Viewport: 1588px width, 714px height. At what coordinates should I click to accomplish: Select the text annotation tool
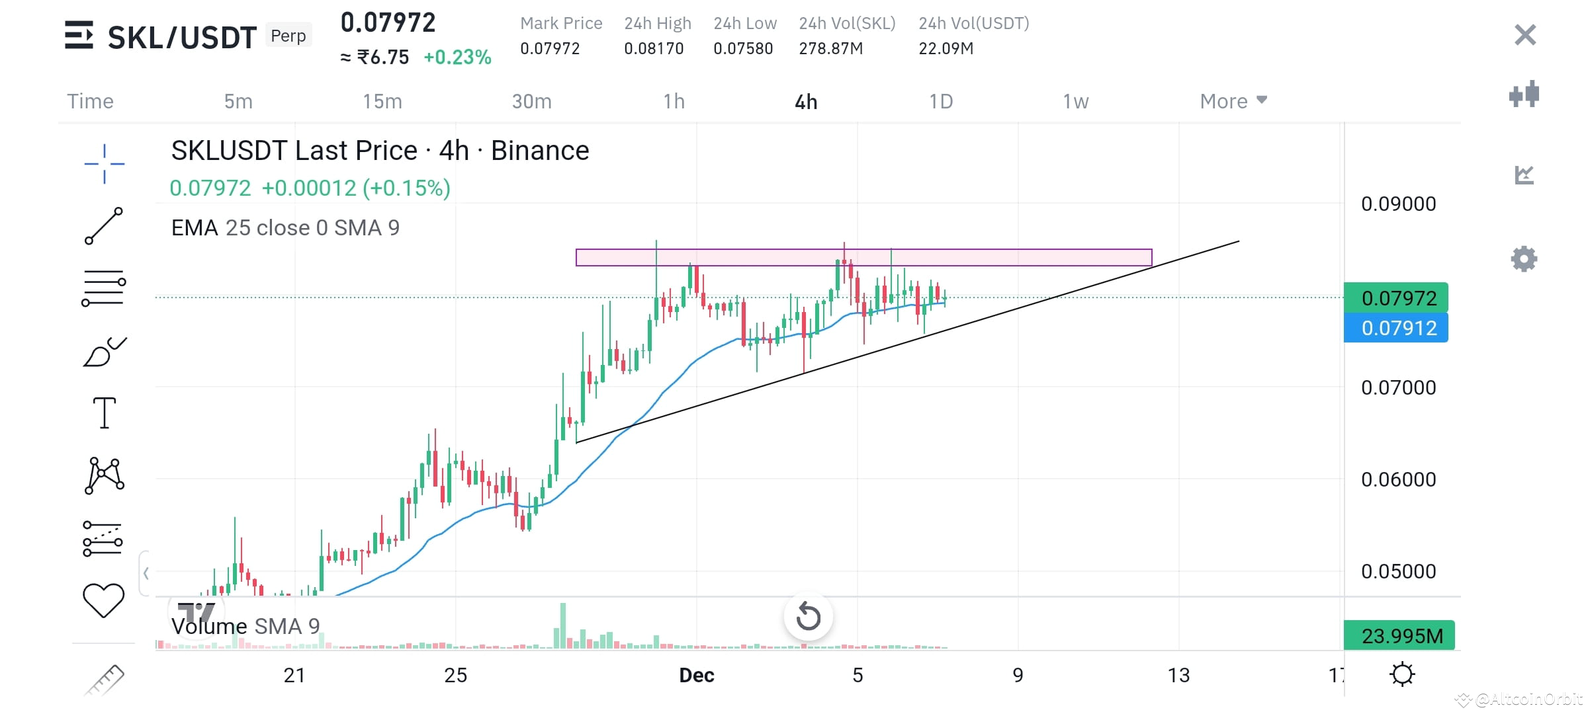coord(103,413)
